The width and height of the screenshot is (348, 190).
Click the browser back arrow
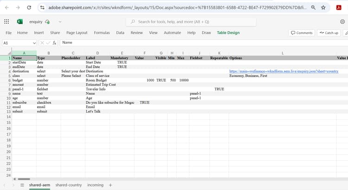[7, 7]
